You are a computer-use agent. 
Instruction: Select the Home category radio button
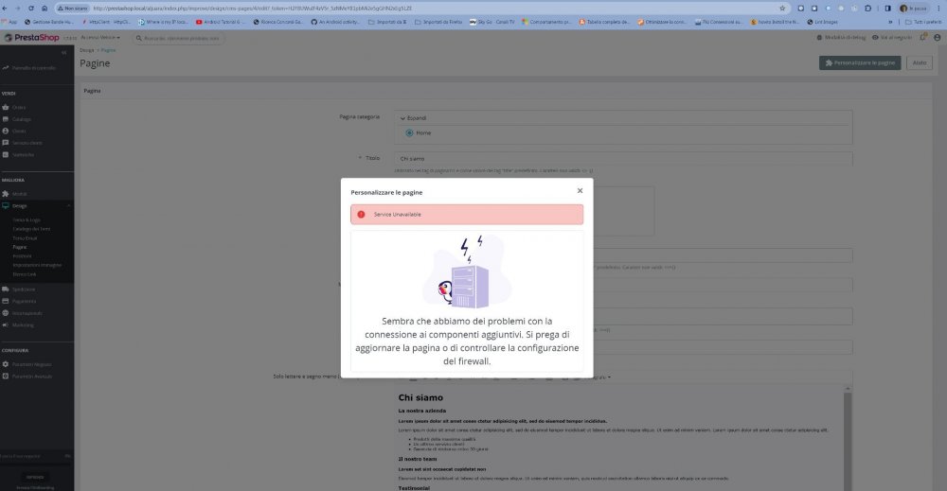(x=409, y=132)
